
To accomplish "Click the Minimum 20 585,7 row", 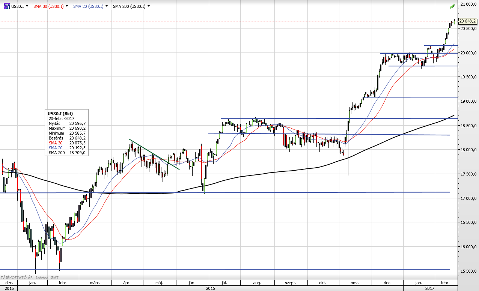I will [x=67, y=133].
